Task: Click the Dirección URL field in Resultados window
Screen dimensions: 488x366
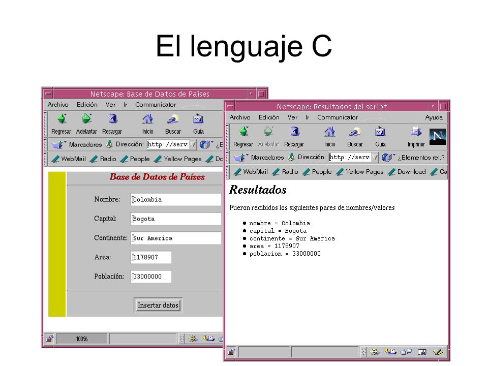Action: (x=350, y=158)
